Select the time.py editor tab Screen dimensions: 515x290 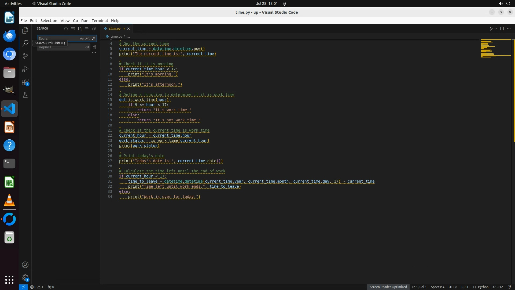click(x=115, y=29)
